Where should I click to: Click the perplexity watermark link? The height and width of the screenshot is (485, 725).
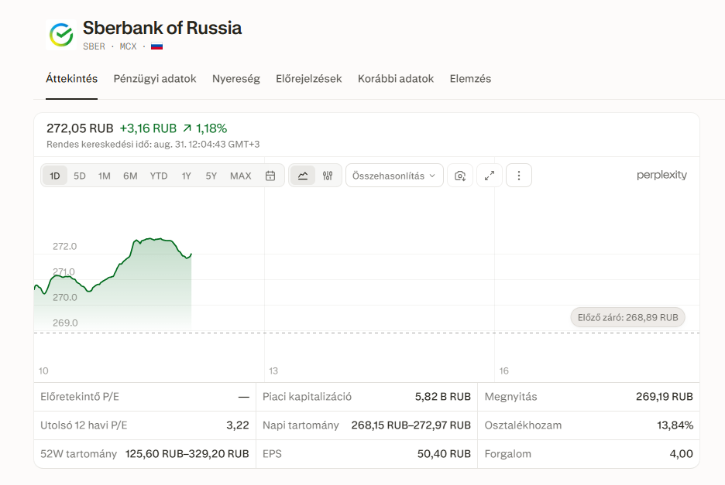(661, 175)
